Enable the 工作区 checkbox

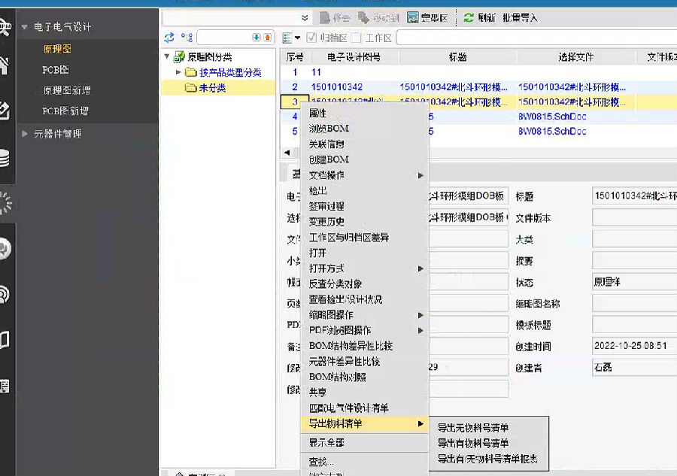pyautogui.click(x=357, y=38)
